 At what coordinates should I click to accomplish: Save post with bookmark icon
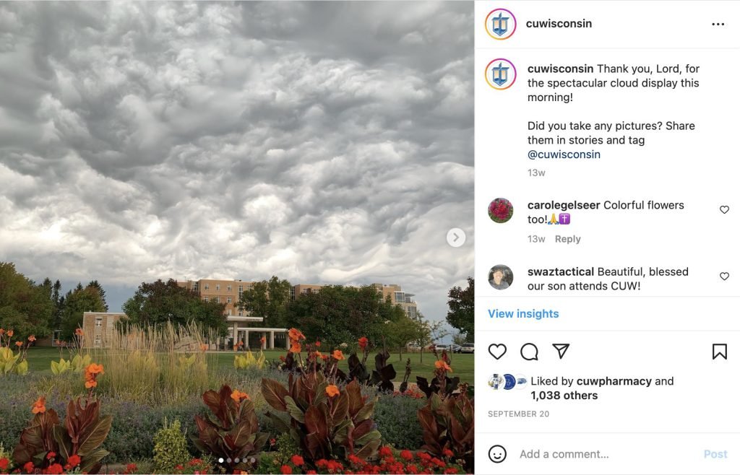point(719,352)
